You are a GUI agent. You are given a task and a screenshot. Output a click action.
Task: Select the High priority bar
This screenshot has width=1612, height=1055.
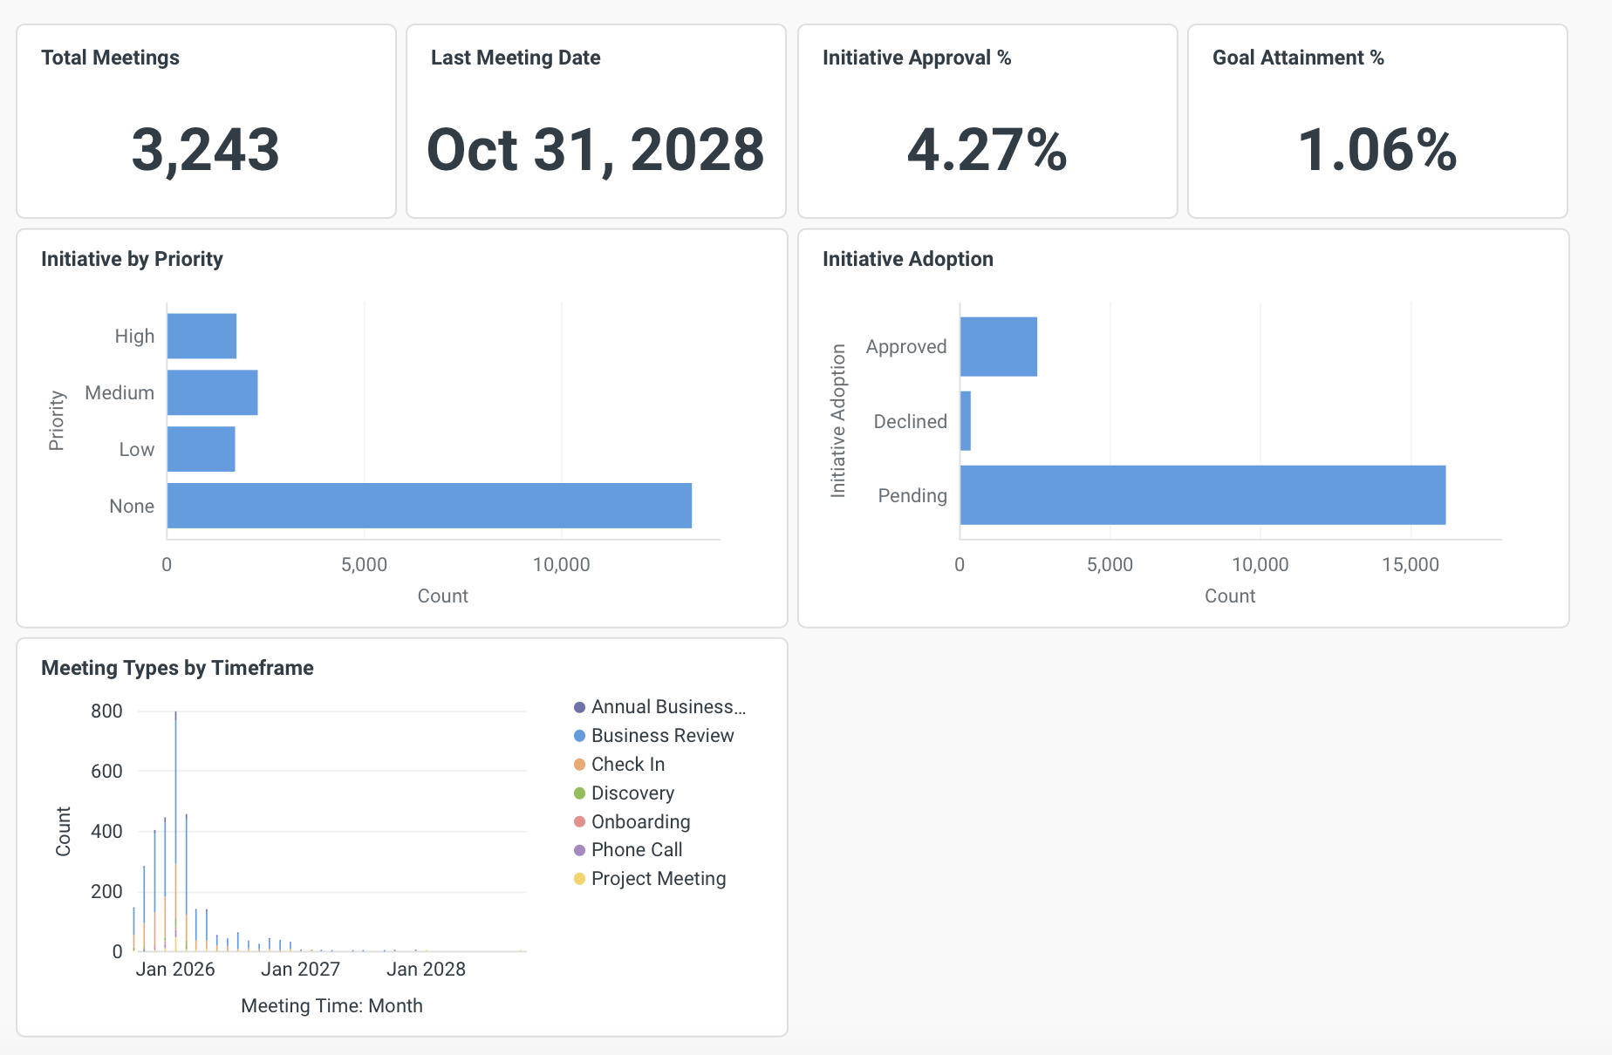point(201,335)
